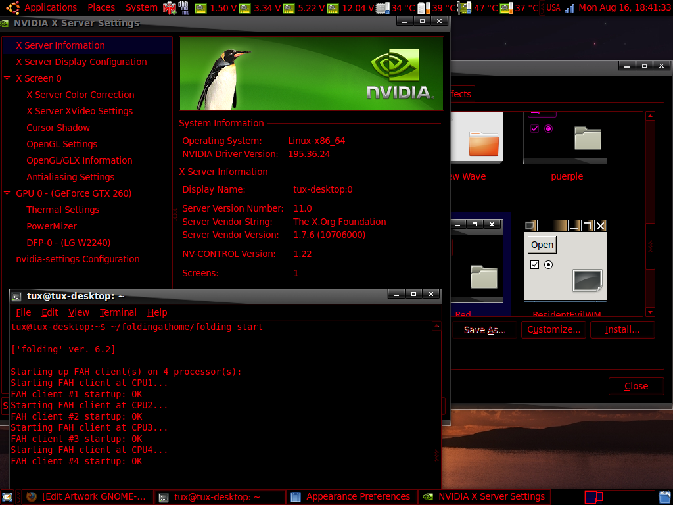Image resolution: width=673 pixels, height=505 pixels.
Task: Click theme list scrollbar up arrow
Action: (650, 116)
